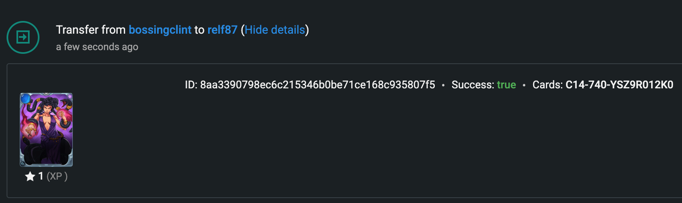The image size is (682, 203).
Task: Collapse transaction with Hide details
Action: (x=275, y=30)
